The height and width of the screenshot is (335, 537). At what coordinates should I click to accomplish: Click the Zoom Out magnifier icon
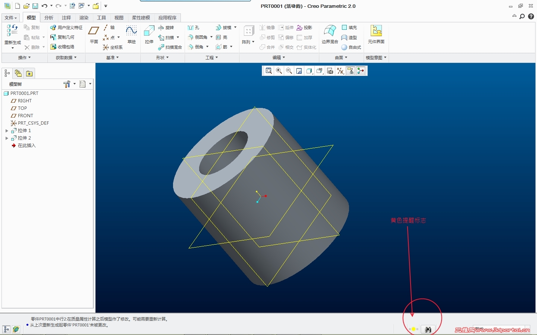[x=289, y=71]
